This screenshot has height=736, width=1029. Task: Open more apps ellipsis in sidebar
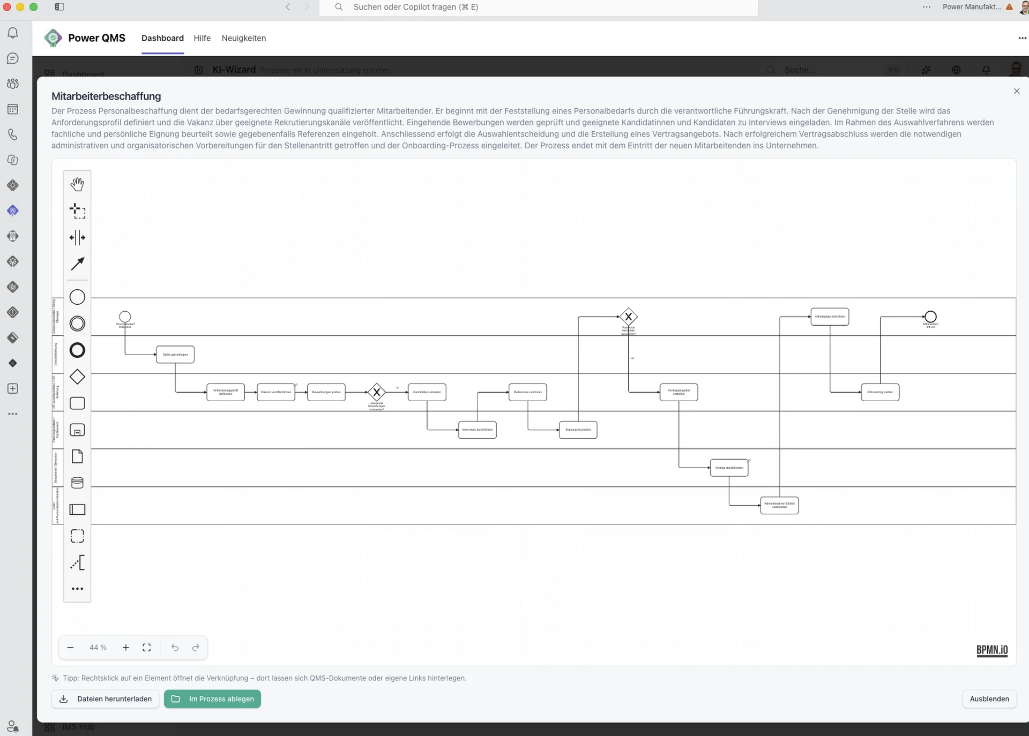(x=13, y=414)
